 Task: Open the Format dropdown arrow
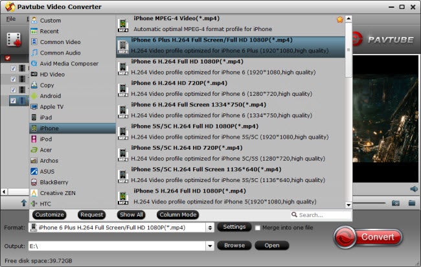tap(210, 227)
